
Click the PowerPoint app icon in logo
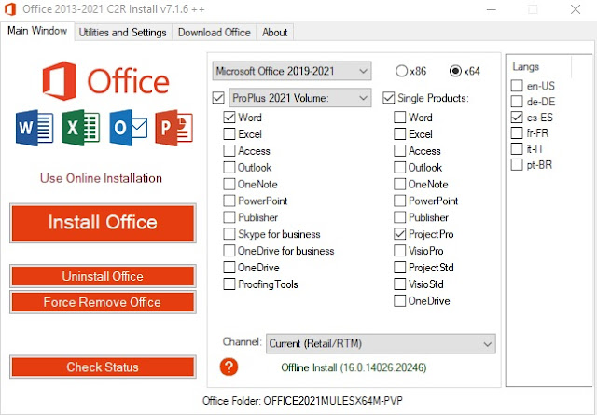174,128
